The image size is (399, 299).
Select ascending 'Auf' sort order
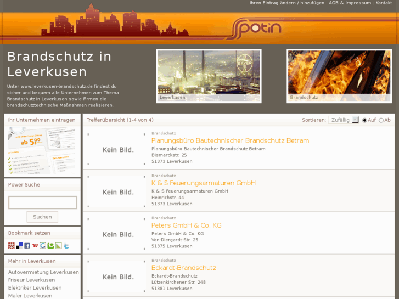[364, 120]
